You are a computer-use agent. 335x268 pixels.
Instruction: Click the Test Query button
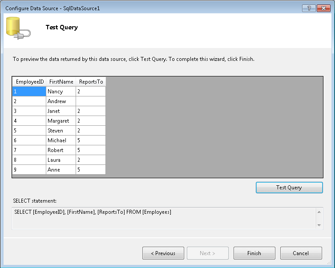click(x=289, y=188)
